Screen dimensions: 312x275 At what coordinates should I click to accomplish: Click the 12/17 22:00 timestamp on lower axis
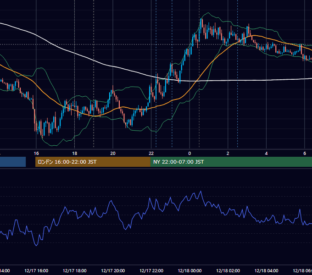click(151, 270)
